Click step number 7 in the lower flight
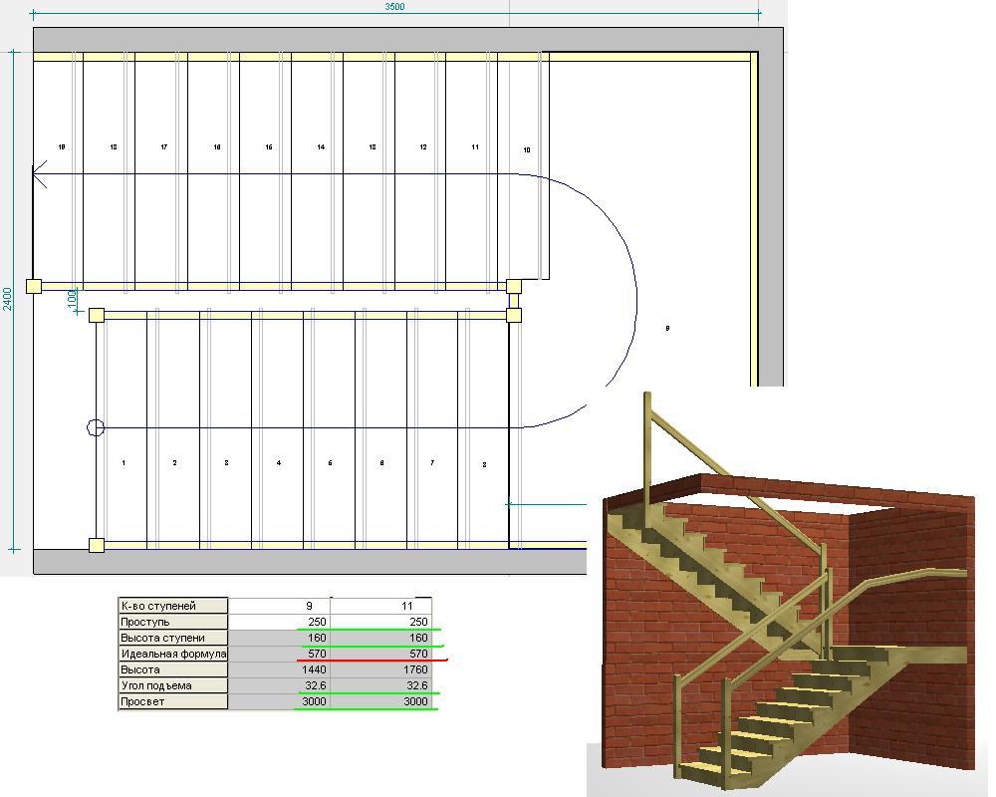996x797 pixels. pyautogui.click(x=432, y=462)
